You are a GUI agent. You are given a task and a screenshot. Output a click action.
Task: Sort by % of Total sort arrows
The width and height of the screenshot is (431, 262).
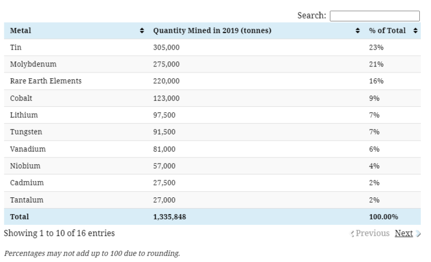[x=415, y=30]
